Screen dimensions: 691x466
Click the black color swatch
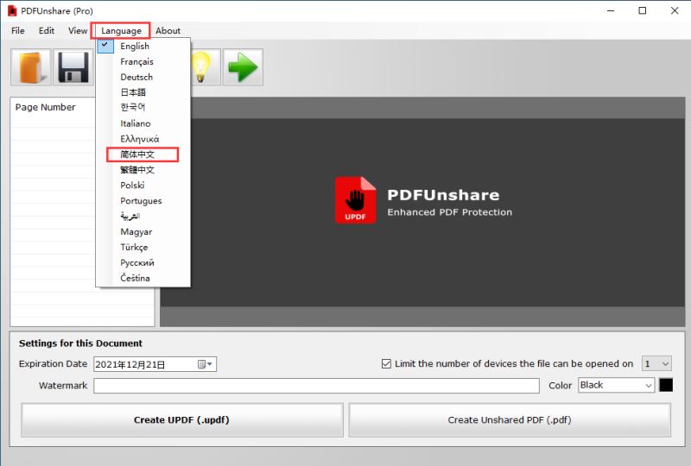[666, 386]
